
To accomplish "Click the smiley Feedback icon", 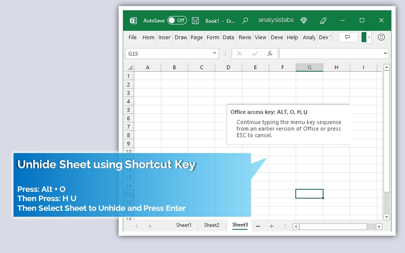I will [x=381, y=37].
